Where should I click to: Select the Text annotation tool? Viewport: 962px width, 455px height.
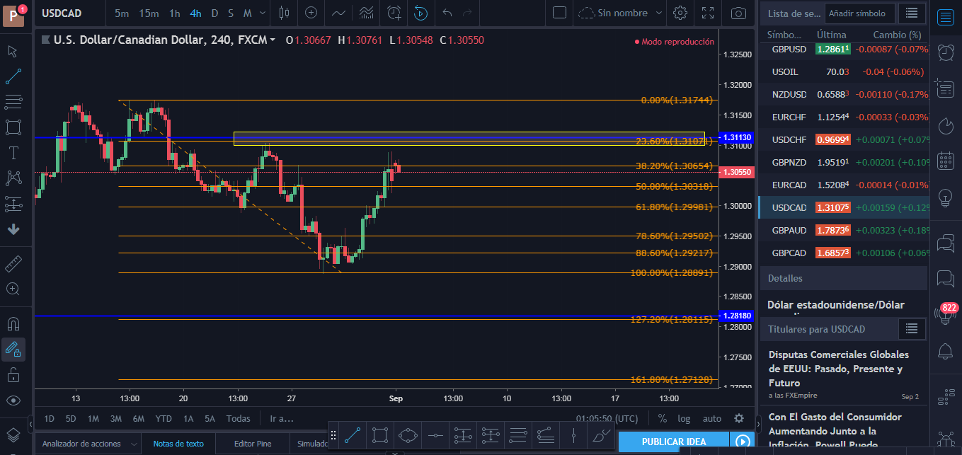pyautogui.click(x=13, y=152)
